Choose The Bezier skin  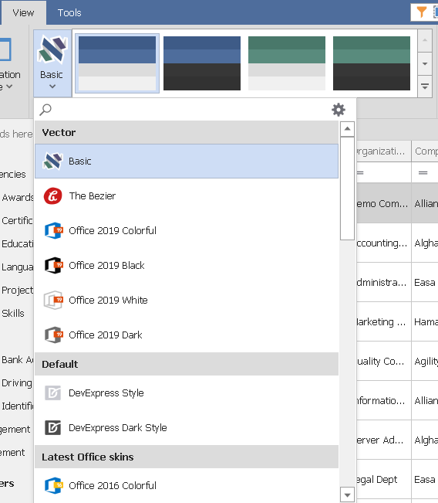pyautogui.click(x=187, y=195)
